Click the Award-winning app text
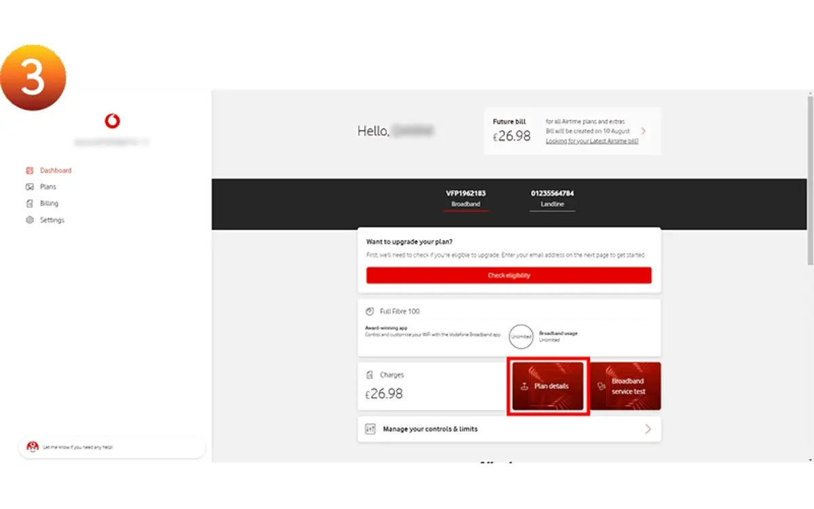 [386, 328]
